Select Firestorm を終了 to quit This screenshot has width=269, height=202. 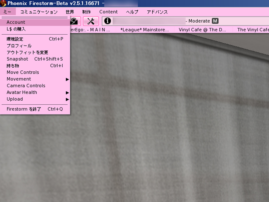coord(35,109)
